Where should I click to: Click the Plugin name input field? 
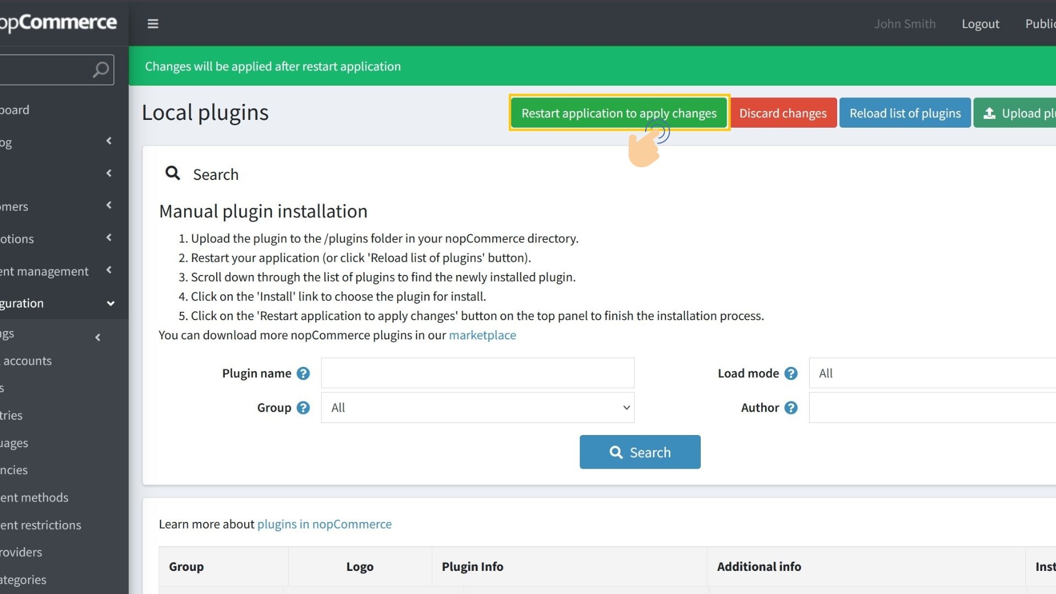pos(477,373)
